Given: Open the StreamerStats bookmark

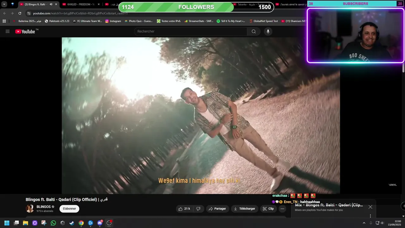Looking at the screenshot, I should coord(199,21).
